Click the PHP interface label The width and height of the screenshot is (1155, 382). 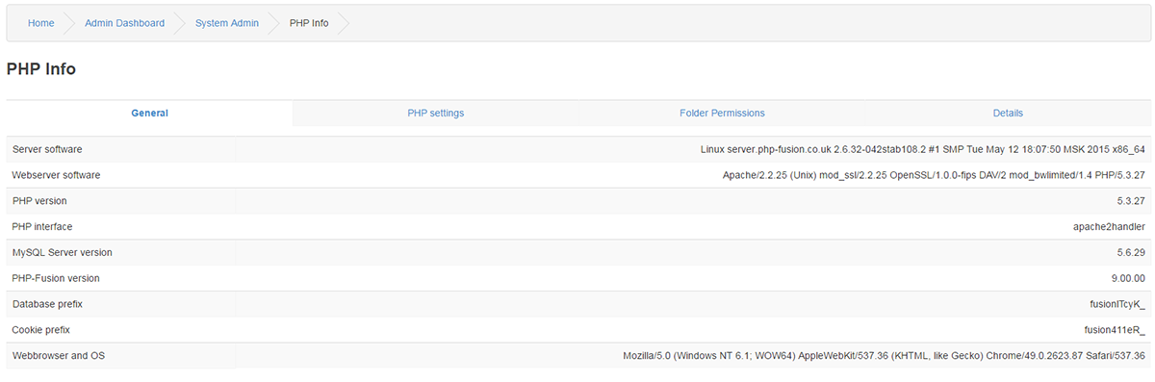[42, 227]
